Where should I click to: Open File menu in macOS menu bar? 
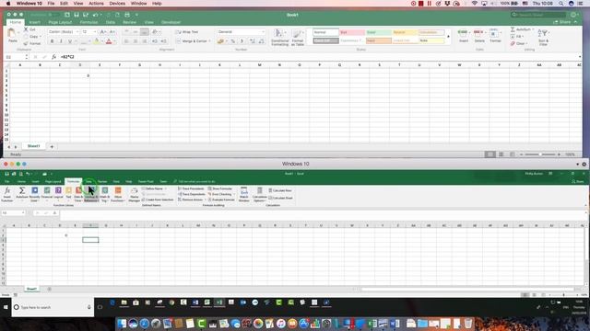[51, 4]
